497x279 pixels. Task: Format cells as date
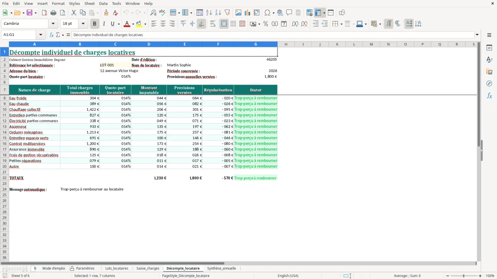(284, 24)
